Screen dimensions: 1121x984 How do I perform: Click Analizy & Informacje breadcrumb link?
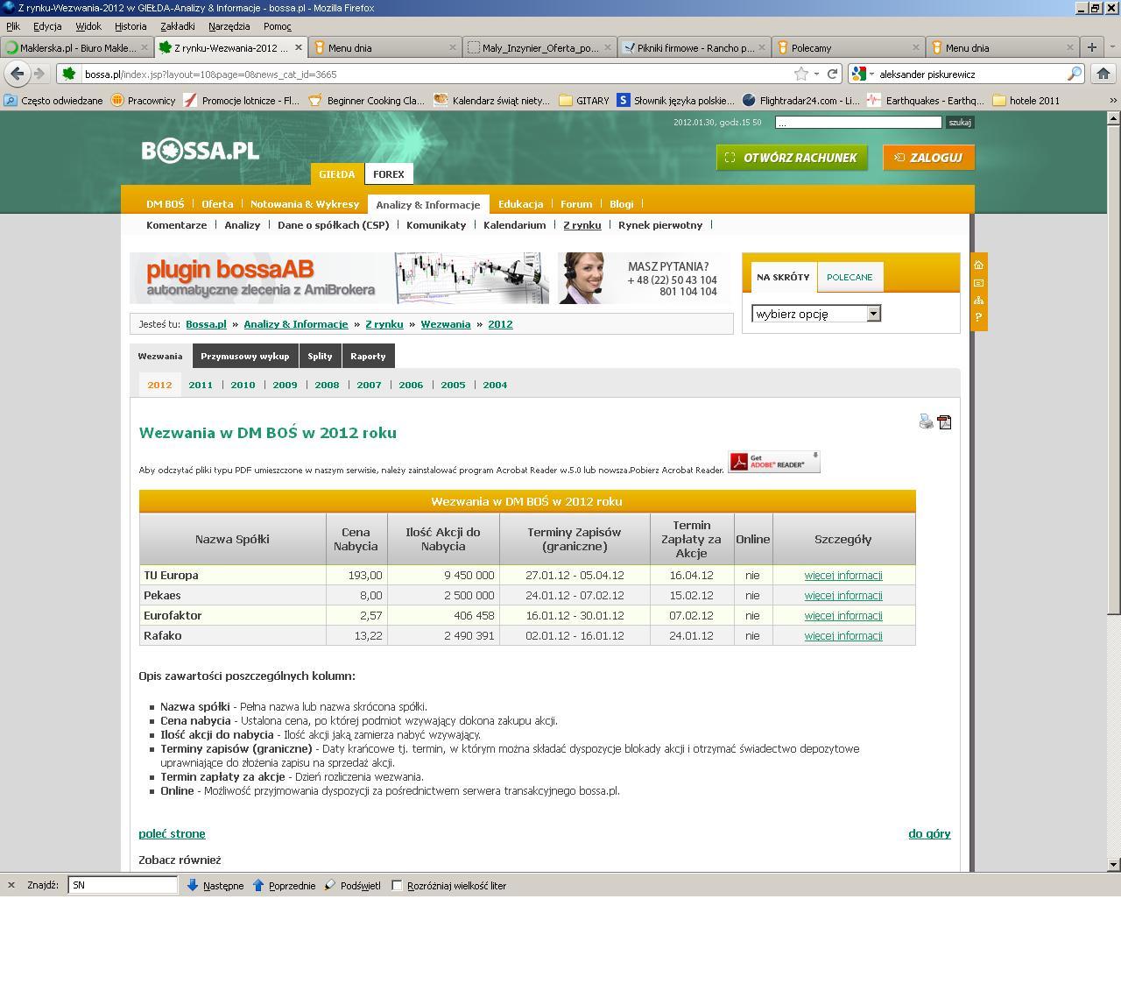296,324
